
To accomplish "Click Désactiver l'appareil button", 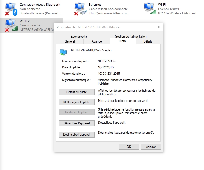I will pyautogui.click(x=77, y=123).
